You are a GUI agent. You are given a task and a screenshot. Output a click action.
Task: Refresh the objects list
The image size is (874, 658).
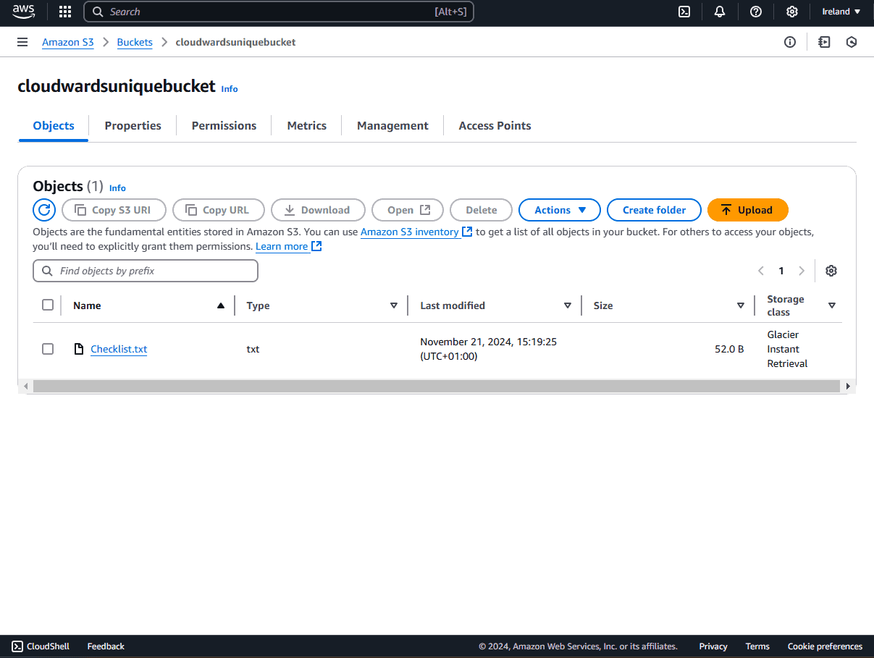click(44, 210)
